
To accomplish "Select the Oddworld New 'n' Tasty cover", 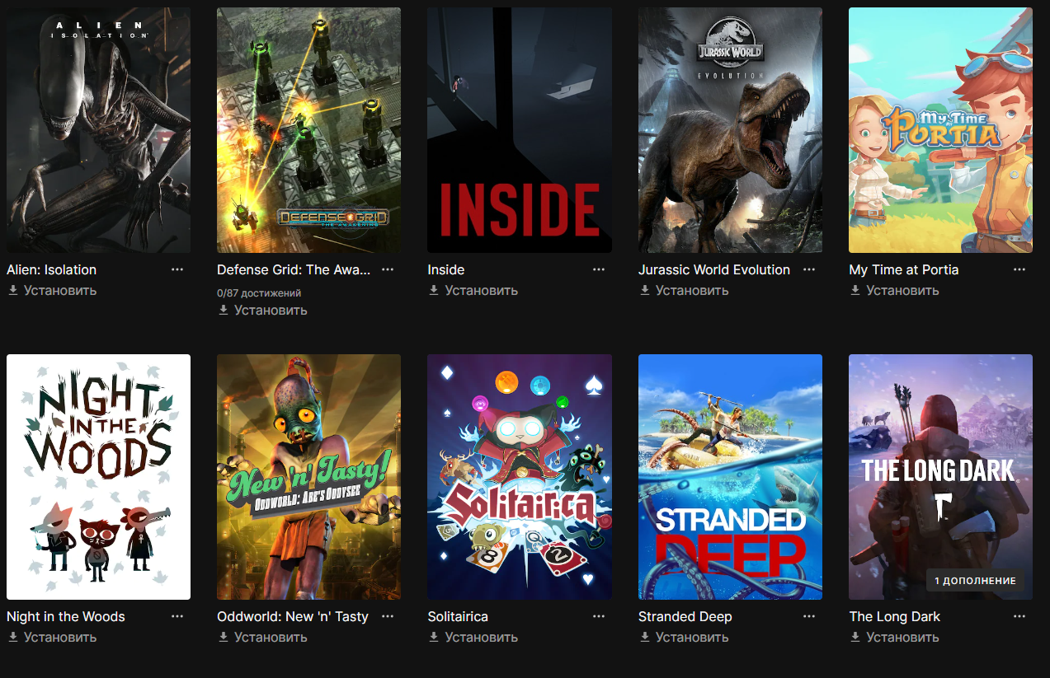I will [308, 477].
